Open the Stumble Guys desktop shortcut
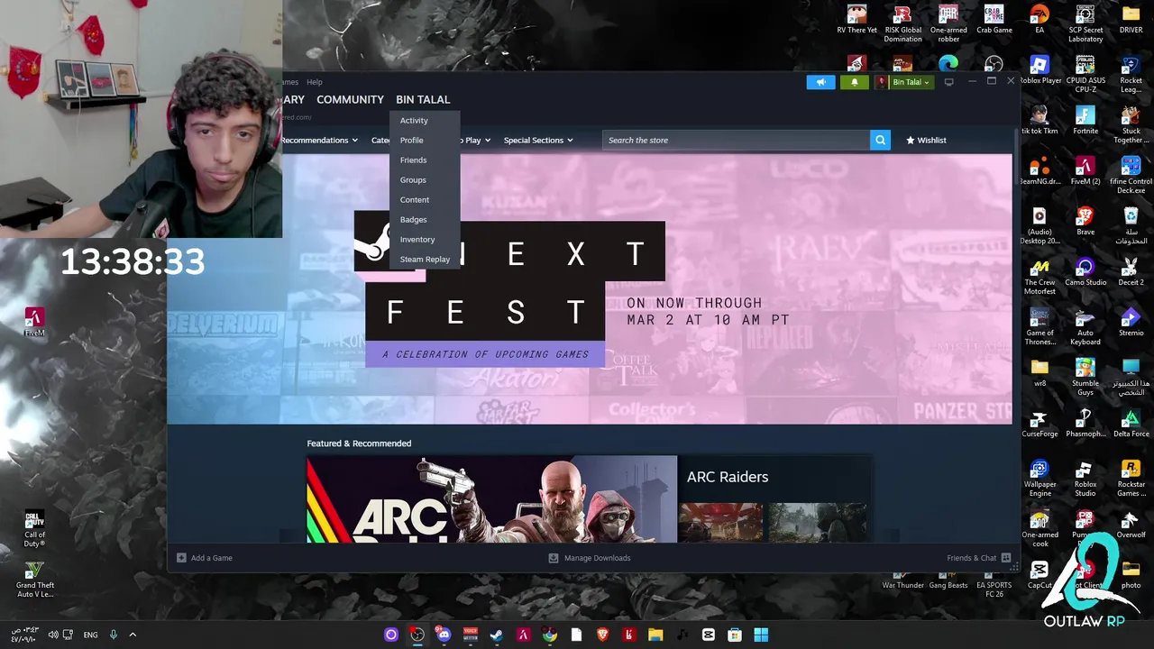The height and width of the screenshot is (649, 1154). (1085, 377)
